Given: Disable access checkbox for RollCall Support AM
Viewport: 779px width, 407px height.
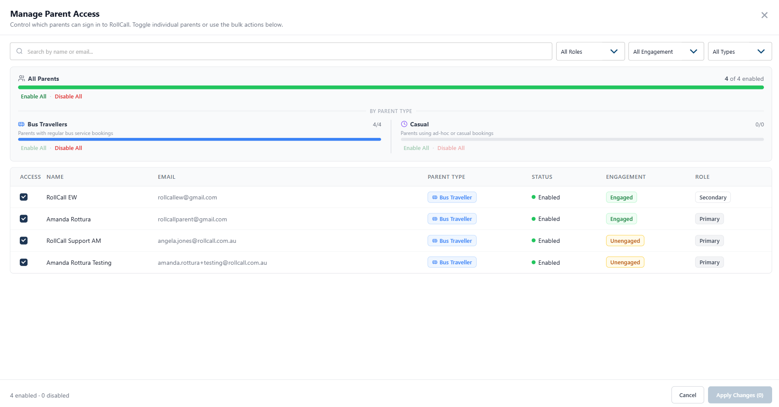Looking at the screenshot, I should 24,241.
